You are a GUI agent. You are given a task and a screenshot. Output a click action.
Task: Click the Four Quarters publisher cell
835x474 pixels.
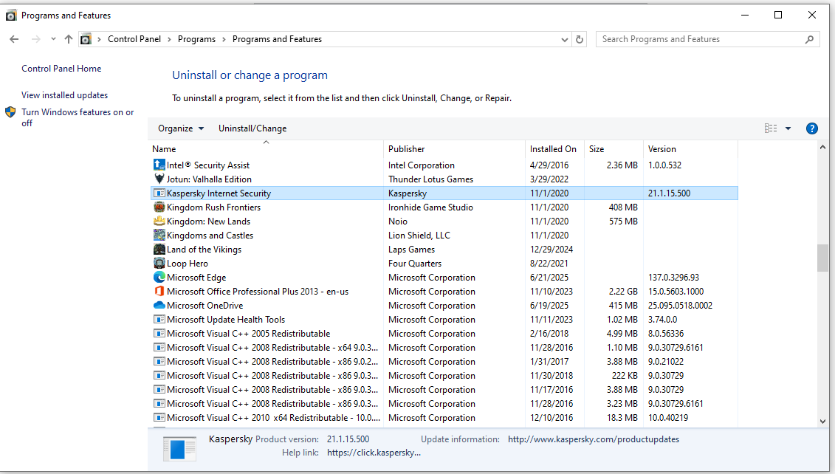pyautogui.click(x=415, y=263)
